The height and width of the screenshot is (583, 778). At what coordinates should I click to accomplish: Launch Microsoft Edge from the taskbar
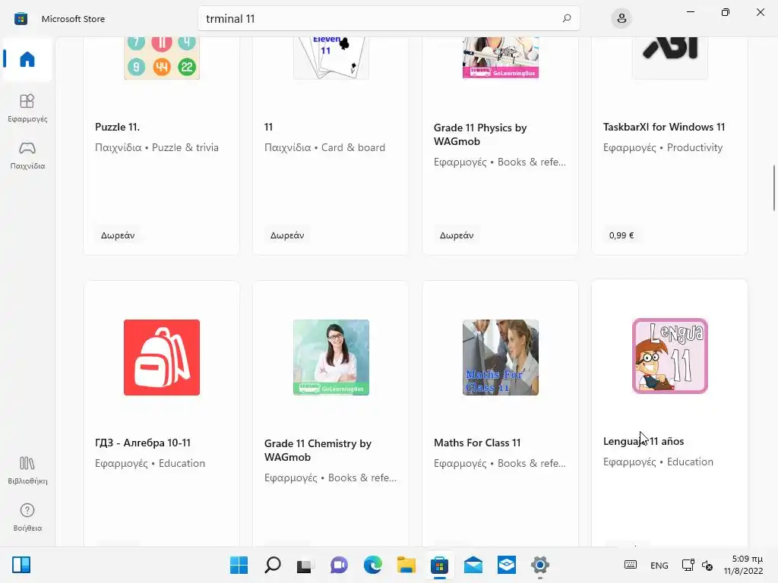click(x=372, y=565)
